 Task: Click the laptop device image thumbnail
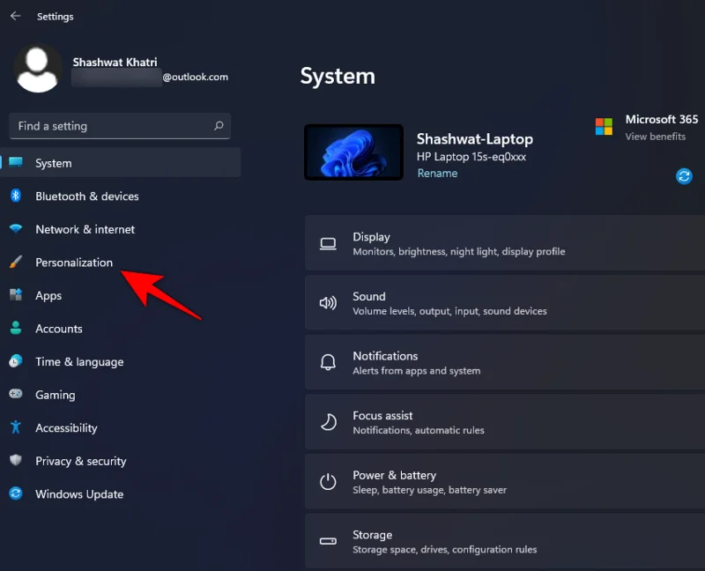pyautogui.click(x=353, y=152)
